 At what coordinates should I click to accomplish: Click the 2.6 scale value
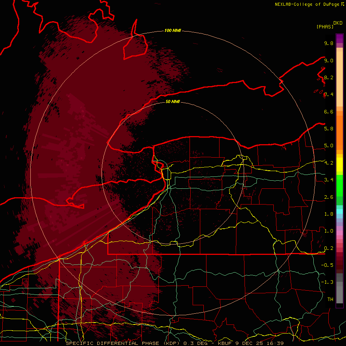(x=329, y=197)
